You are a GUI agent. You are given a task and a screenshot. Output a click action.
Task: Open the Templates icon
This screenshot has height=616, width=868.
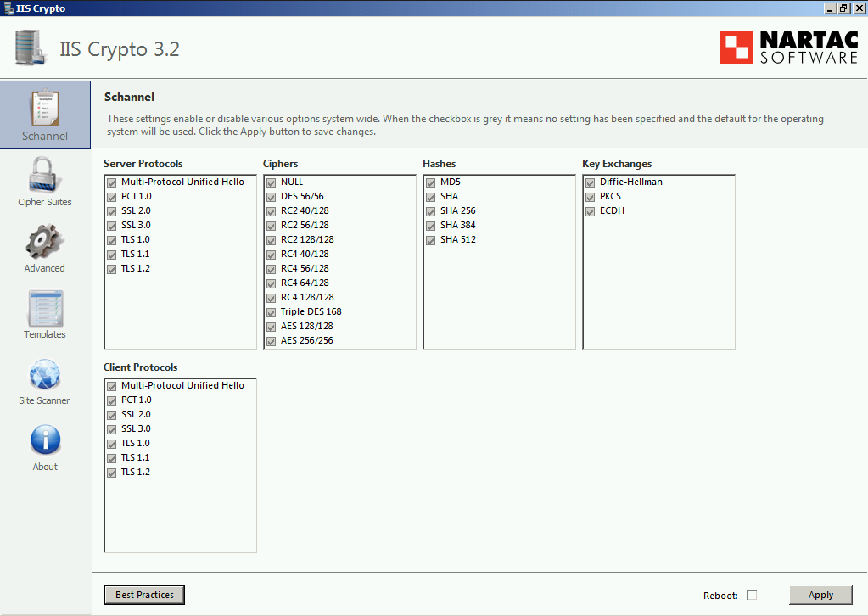45,308
